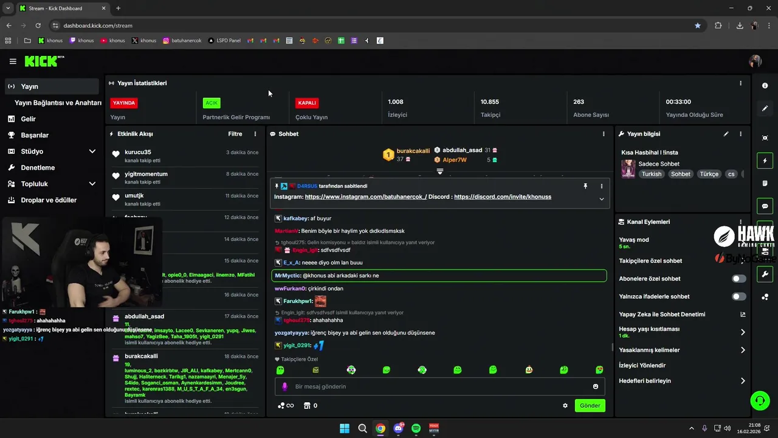Screen dimensions: 778x438
Task: Focus the Bir mesaj gönderin input
Action: tap(439, 386)
